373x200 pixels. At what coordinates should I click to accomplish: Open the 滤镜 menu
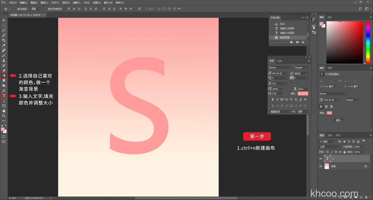pyautogui.click(x=76, y=2)
